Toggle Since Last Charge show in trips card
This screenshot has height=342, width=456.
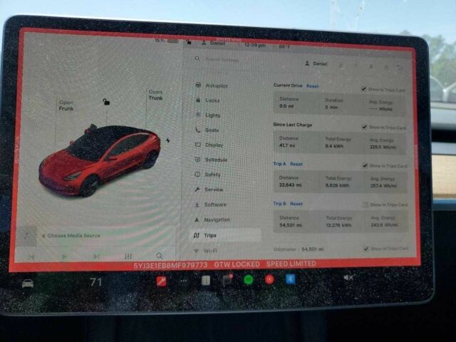(x=364, y=127)
